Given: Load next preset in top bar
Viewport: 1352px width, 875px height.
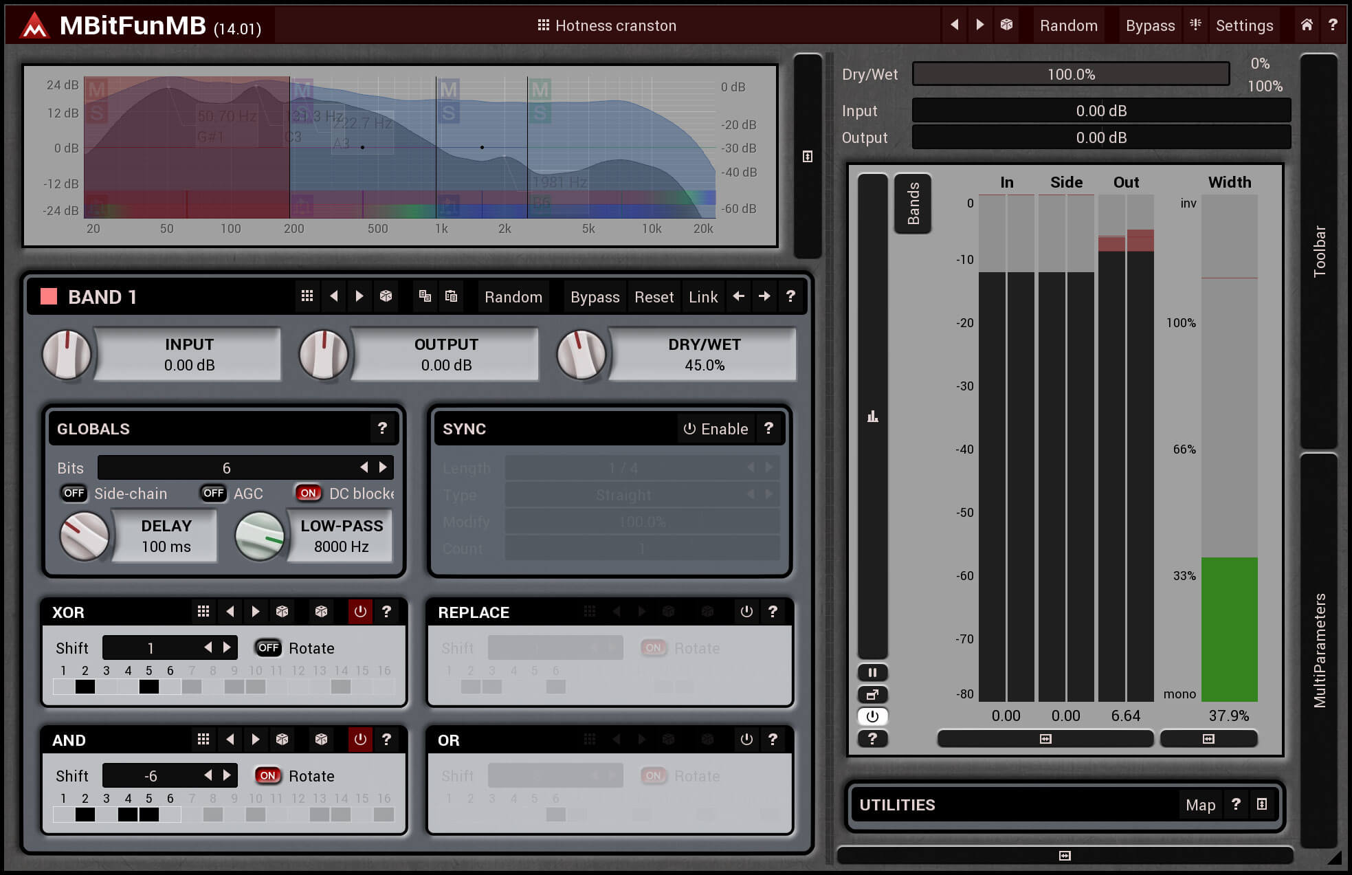Looking at the screenshot, I should pyautogui.click(x=980, y=25).
